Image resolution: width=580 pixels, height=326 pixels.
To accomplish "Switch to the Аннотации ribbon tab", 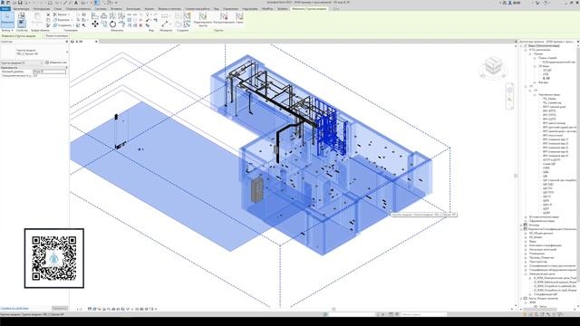I will click(x=133, y=8).
